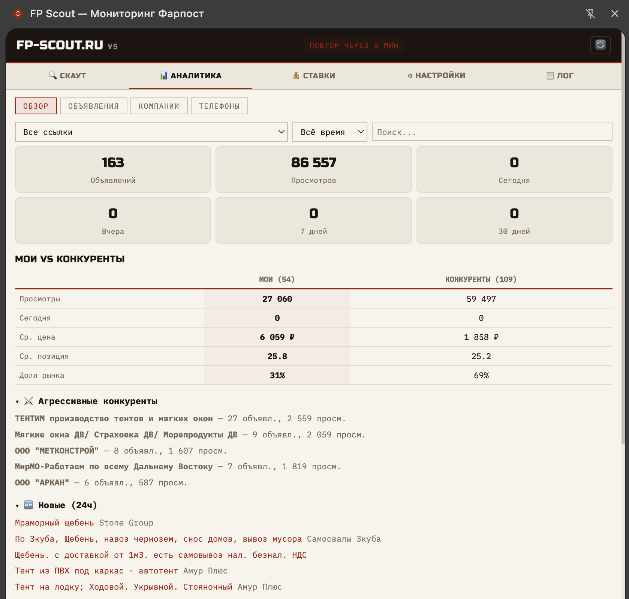Open the Скаут tab
The image size is (629, 599).
click(67, 76)
